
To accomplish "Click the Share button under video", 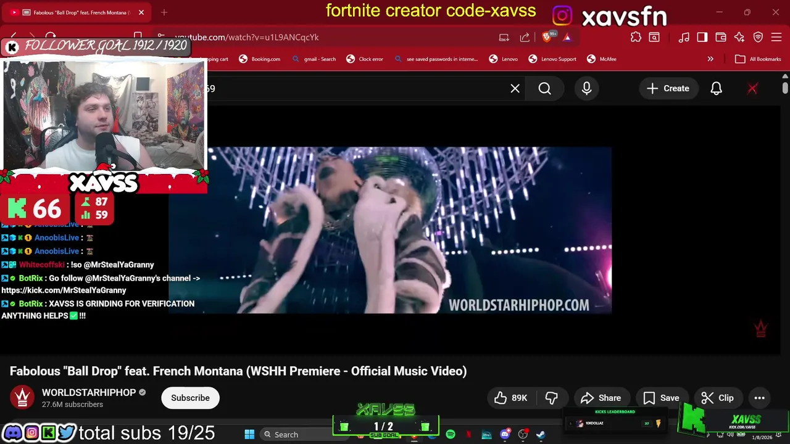I will pos(601,398).
